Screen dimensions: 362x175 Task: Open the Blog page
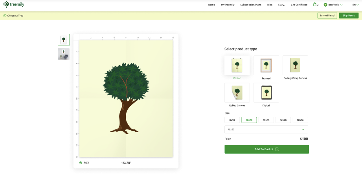pyautogui.click(x=270, y=5)
